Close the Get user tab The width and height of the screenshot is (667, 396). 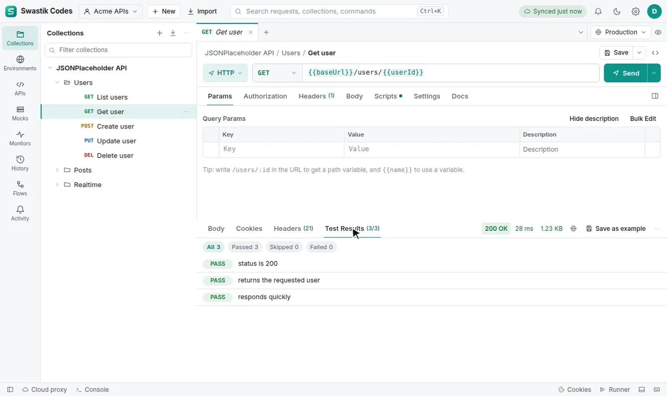click(x=251, y=32)
